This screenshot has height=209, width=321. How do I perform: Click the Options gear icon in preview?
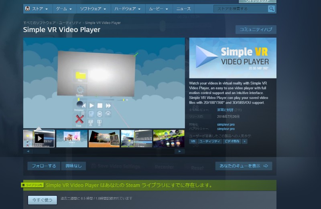point(80,90)
